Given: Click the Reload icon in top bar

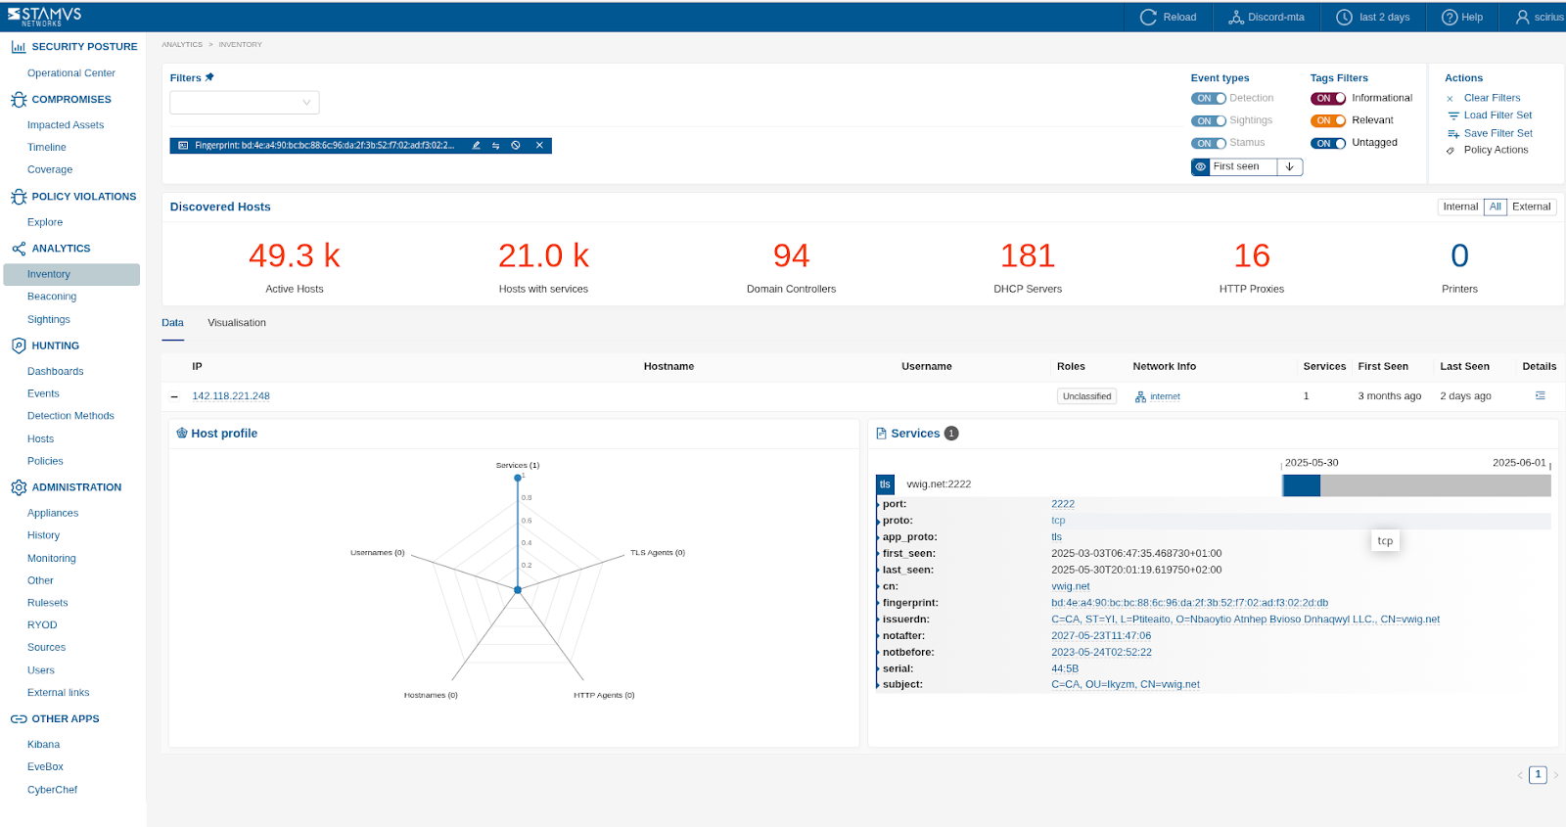Looking at the screenshot, I should tap(1148, 17).
